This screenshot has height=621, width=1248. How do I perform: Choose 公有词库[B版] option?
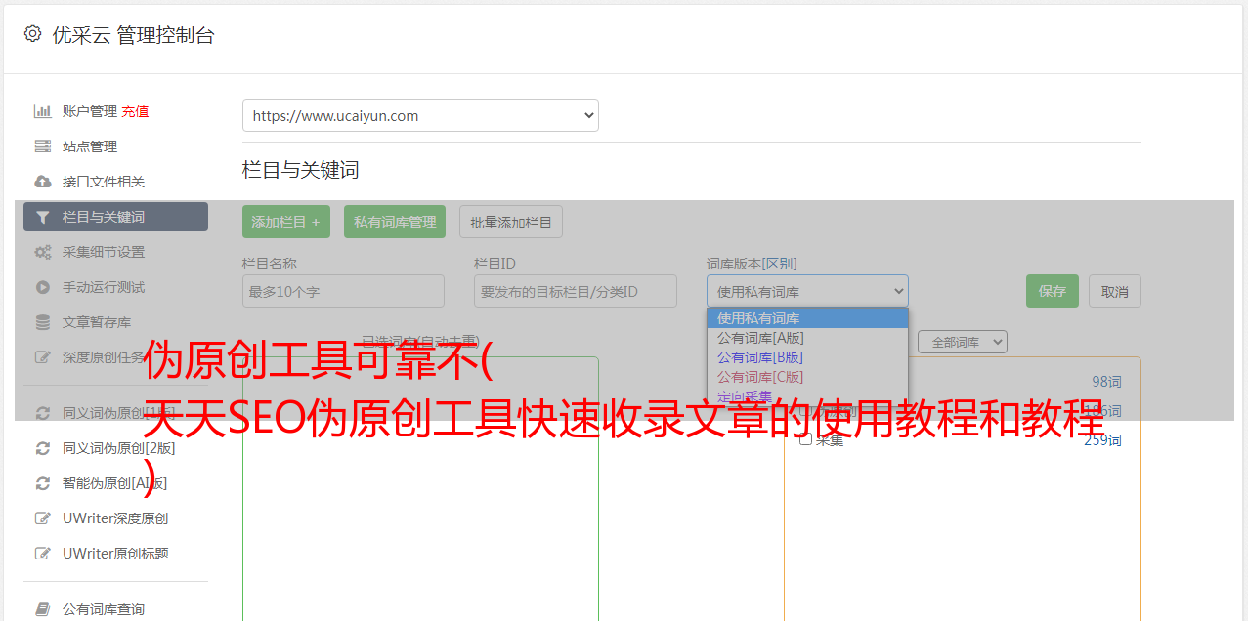click(807, 357)
